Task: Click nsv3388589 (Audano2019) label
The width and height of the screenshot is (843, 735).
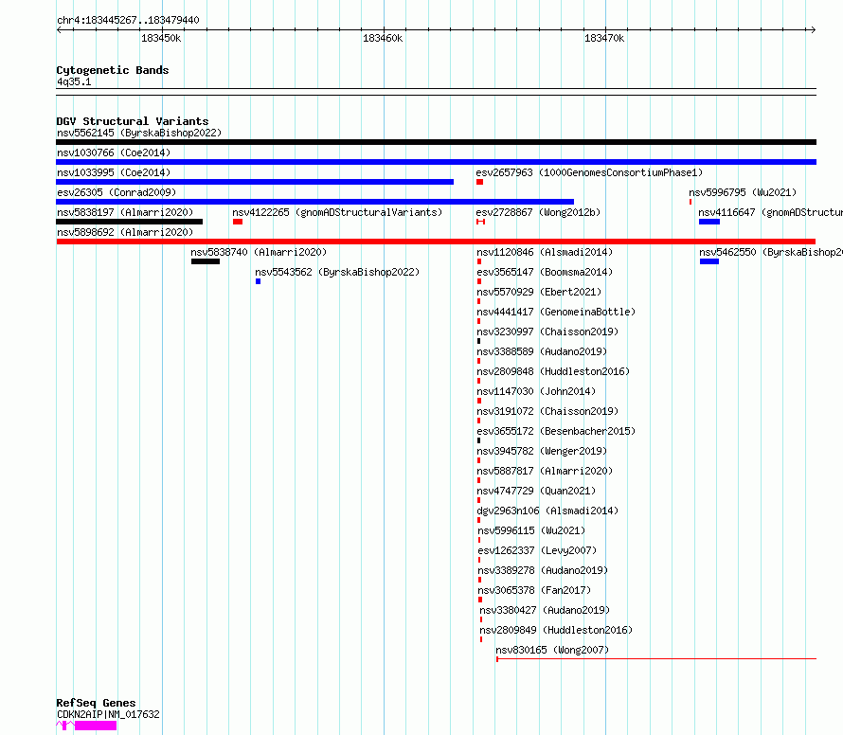Action: coord(542,351)
